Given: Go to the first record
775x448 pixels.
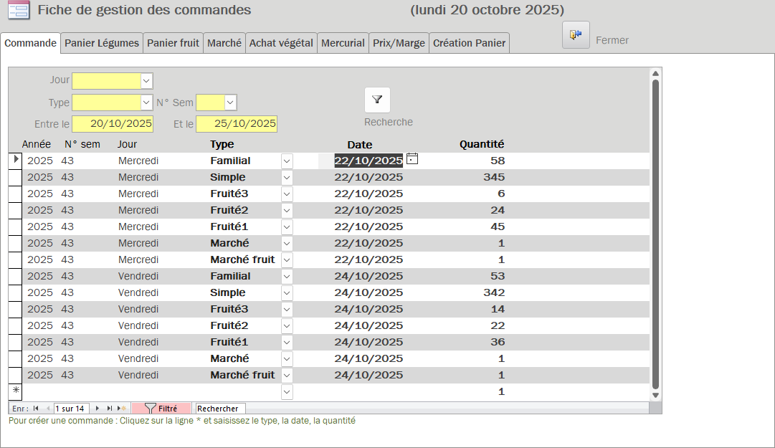Looking at the screenshot, I should coord(36,409).
